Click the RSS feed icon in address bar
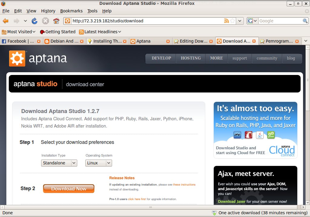This screenshot has width=310, height=217. [226, 21]
